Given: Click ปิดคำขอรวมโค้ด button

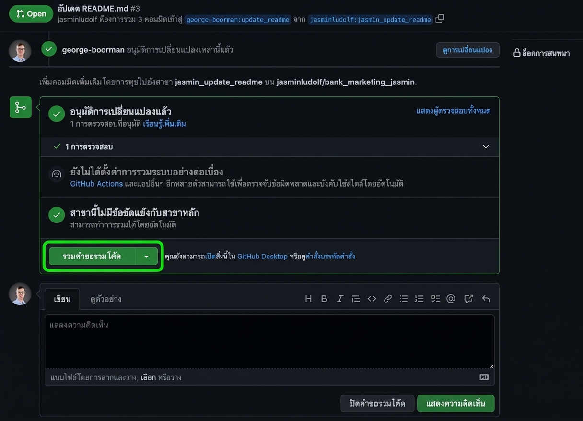Looking at the screenshot, I should point(377,403).
